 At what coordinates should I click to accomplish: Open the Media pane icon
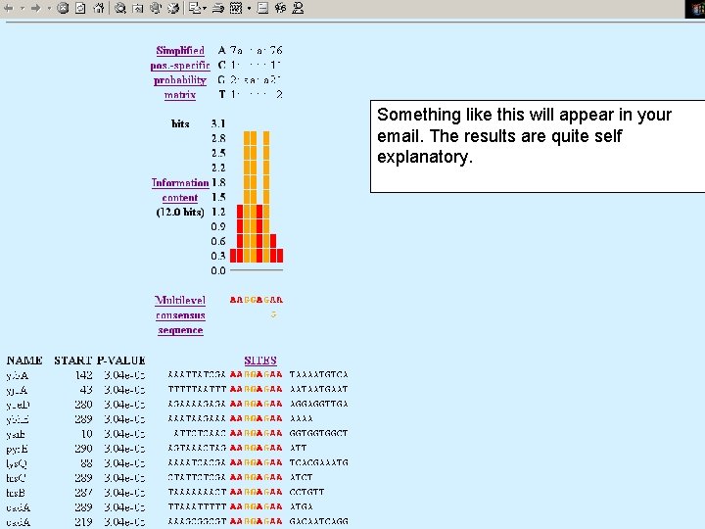(x=156, y=8)
